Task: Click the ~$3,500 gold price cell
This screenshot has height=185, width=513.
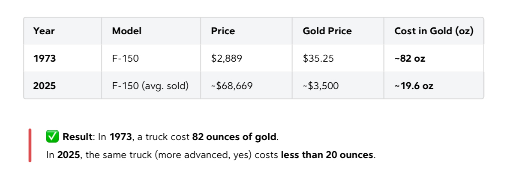Action: pyautogui.click(x=321, y=86)
